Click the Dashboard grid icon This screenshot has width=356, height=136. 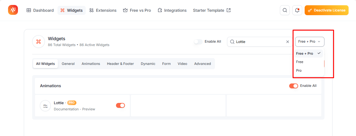click(x=29, y=11)
